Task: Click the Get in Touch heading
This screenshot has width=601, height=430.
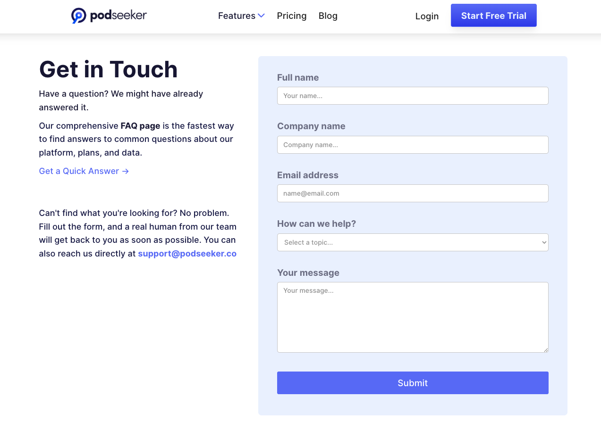Action: point(108,69)
